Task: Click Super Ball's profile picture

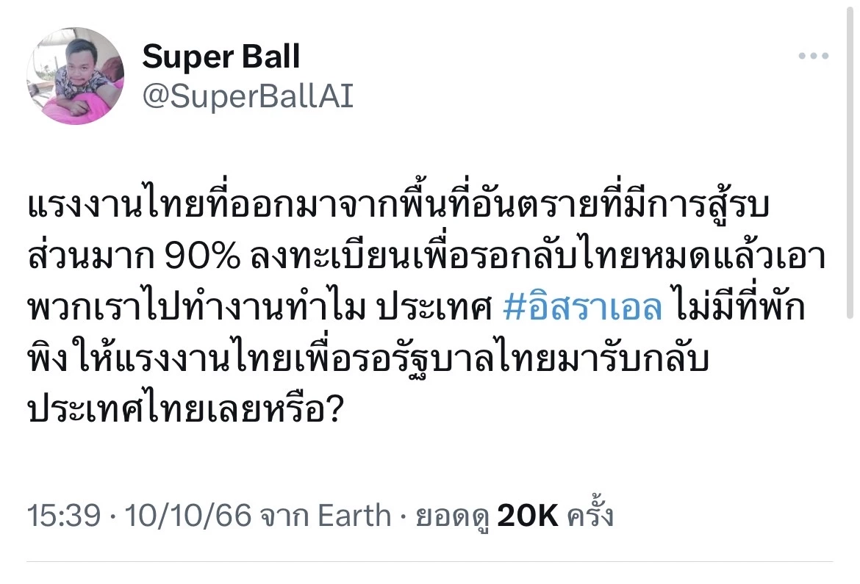Action: pyautogui.click(x=74, y=75)
